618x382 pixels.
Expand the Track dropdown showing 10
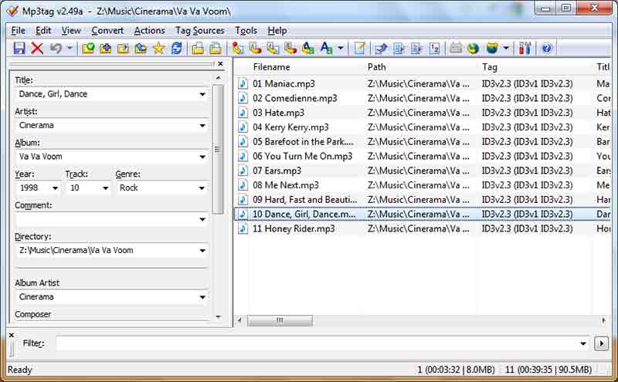coord(105,188)
